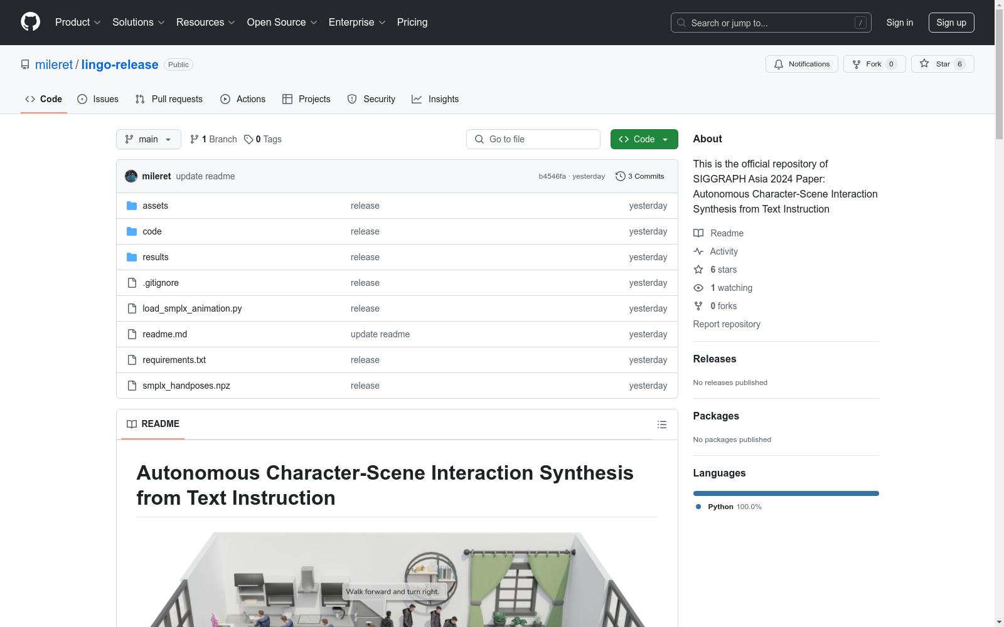Click the load_smplx_animation.py file icon
Viewport: 1004px width, 627px height.
point(132,308)
